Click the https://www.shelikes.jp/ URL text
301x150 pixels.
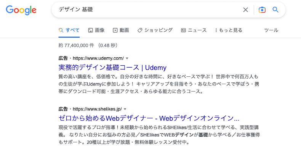pyautogui.click(x=97, y=109)
